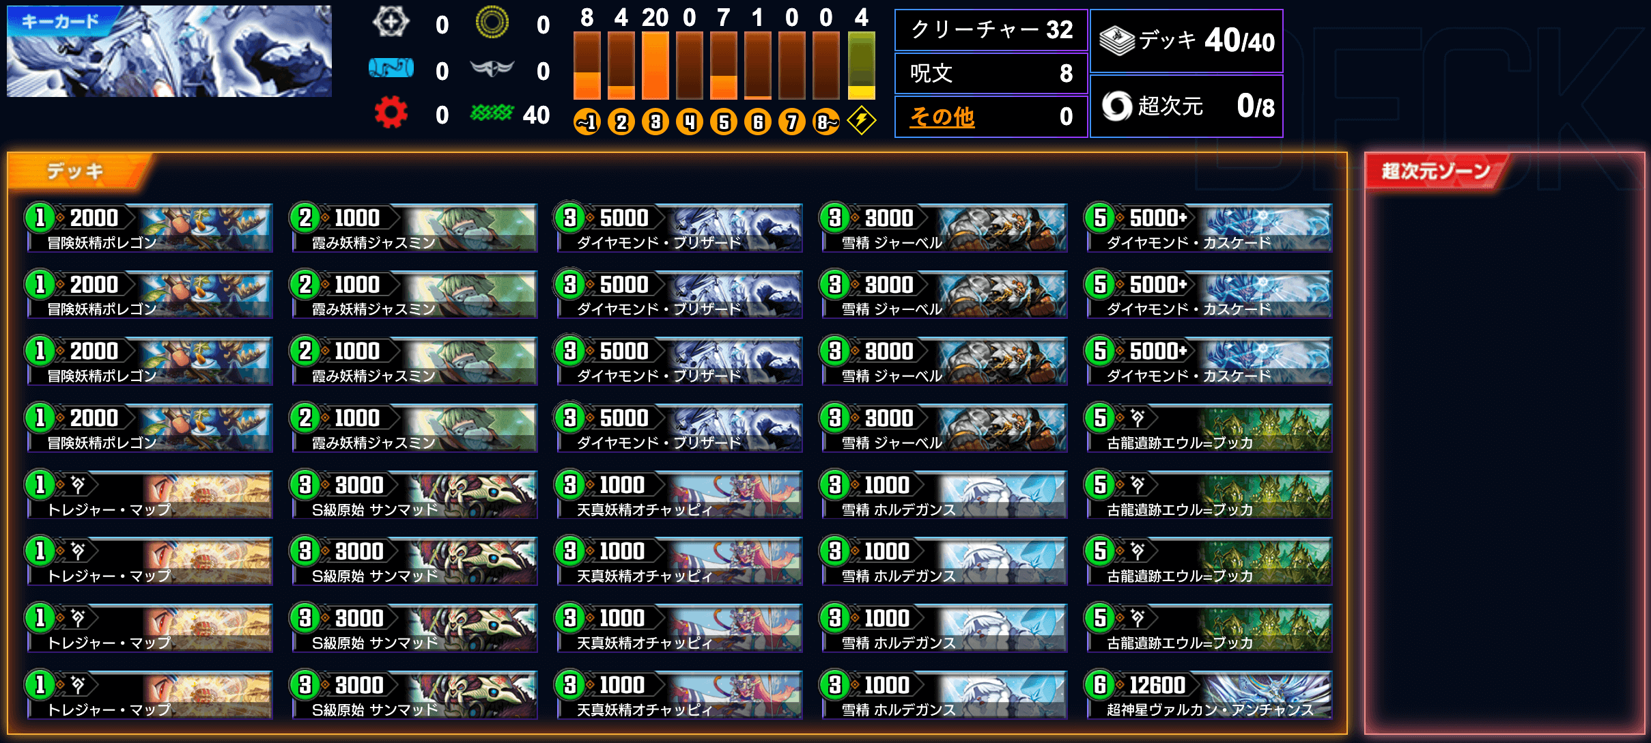
Task: Click the first 古龍遺跡エウル=ブッカ card
Action: click(1209, 428)
